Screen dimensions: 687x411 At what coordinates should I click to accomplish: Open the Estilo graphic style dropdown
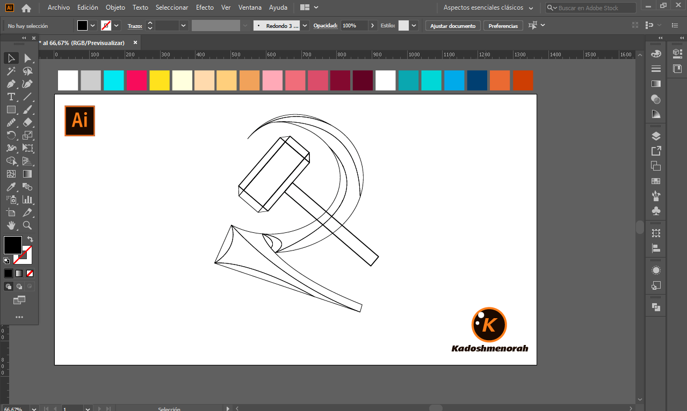[x=414, y=26]
